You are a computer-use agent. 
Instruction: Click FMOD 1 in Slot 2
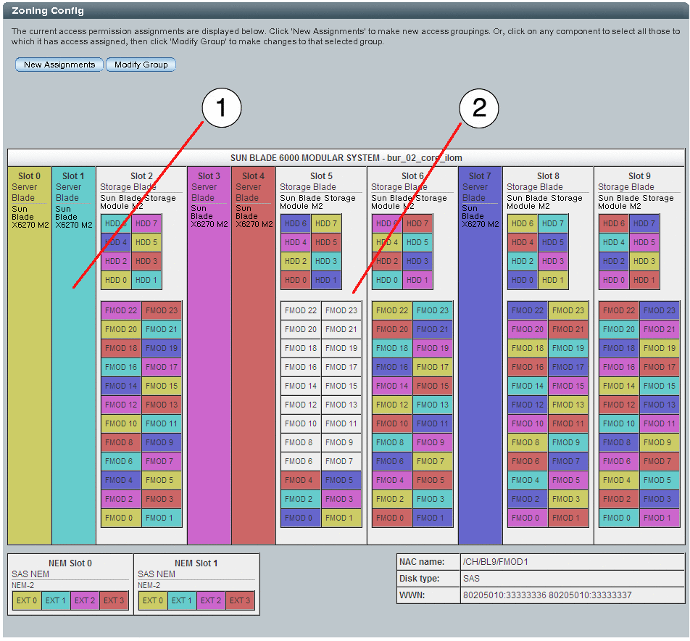tap(162, 518)
